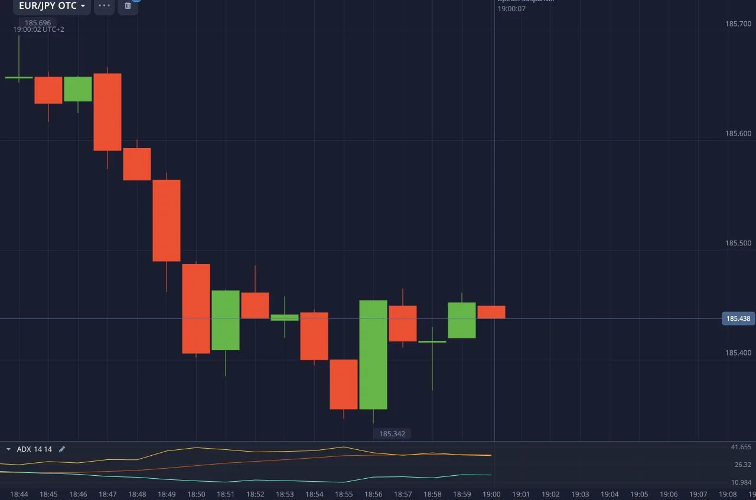Click the 185.600 price axis label
This screenshot has width=756, height=500.
click(738, 134)
